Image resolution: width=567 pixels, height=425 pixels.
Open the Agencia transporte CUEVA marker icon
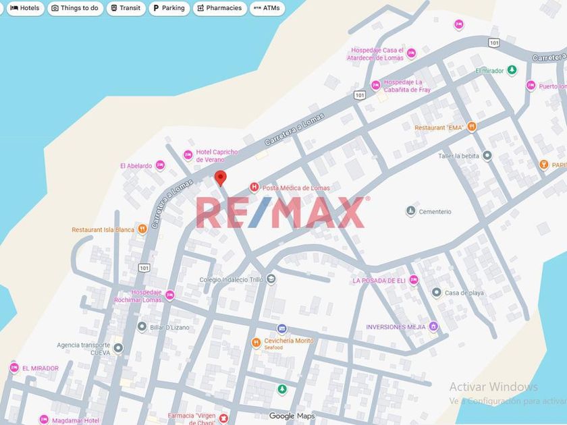[118, 348]
